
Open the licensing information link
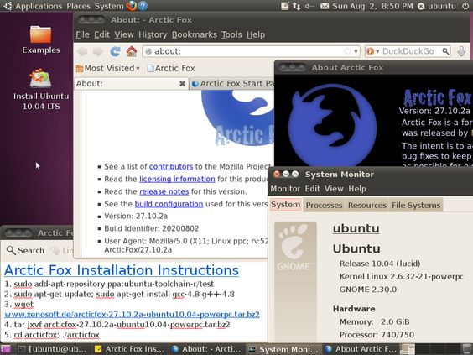click(177, 179)
